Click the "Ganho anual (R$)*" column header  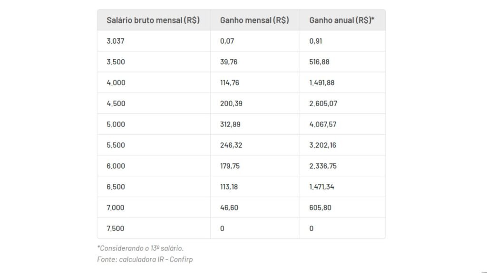pyautogui.click(x=341, y=20)
